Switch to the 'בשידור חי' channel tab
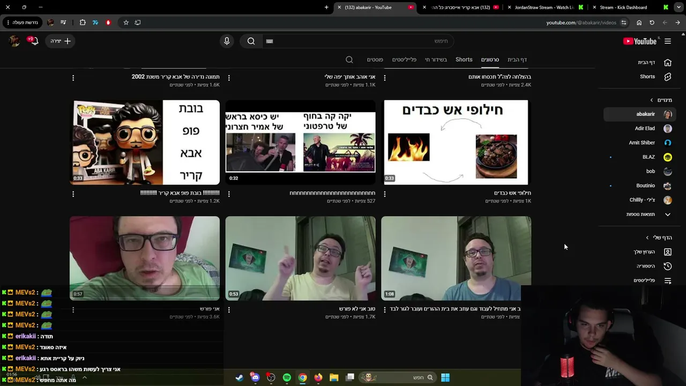The image size is (686, 386). pos(436,60)
